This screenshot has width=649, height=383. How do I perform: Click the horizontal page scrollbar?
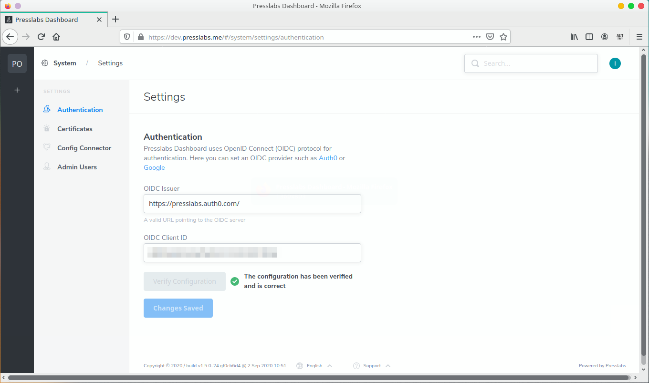click(x=320, y=378)
